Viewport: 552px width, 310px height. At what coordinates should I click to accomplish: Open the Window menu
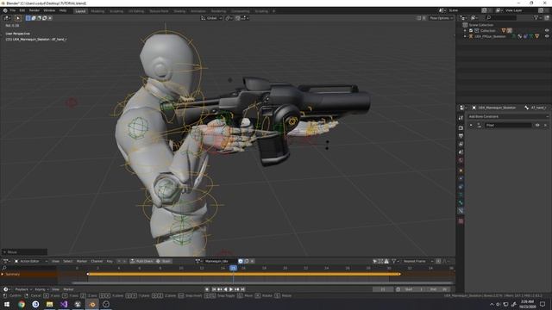[x=49, y=10]
